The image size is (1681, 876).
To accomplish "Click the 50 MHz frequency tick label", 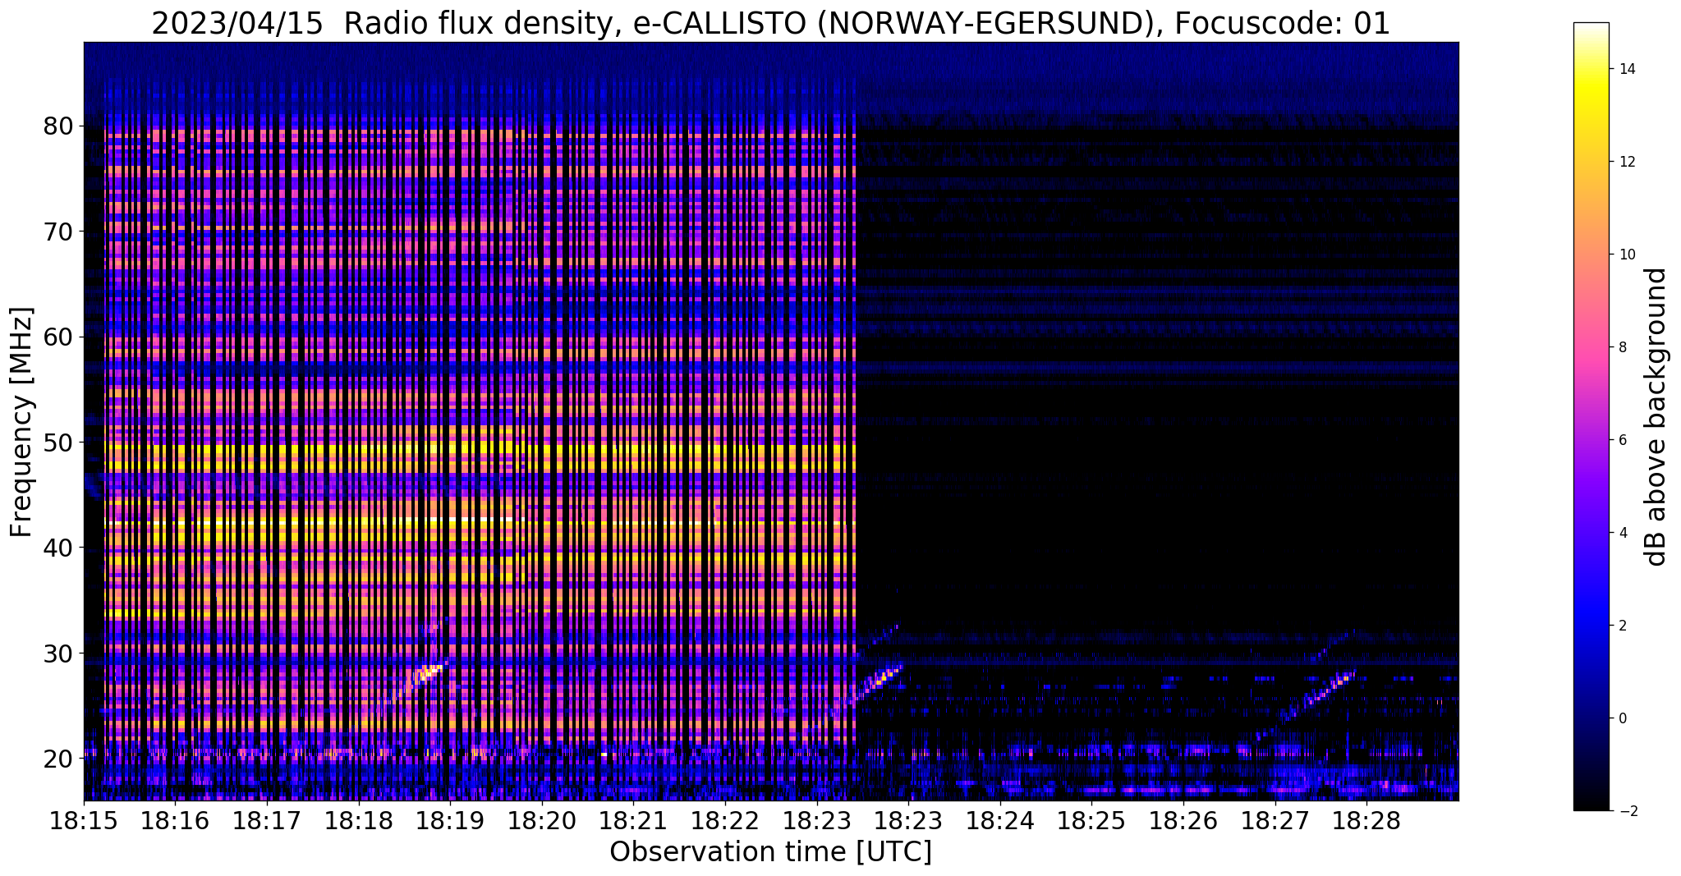I will coord(58,443).
